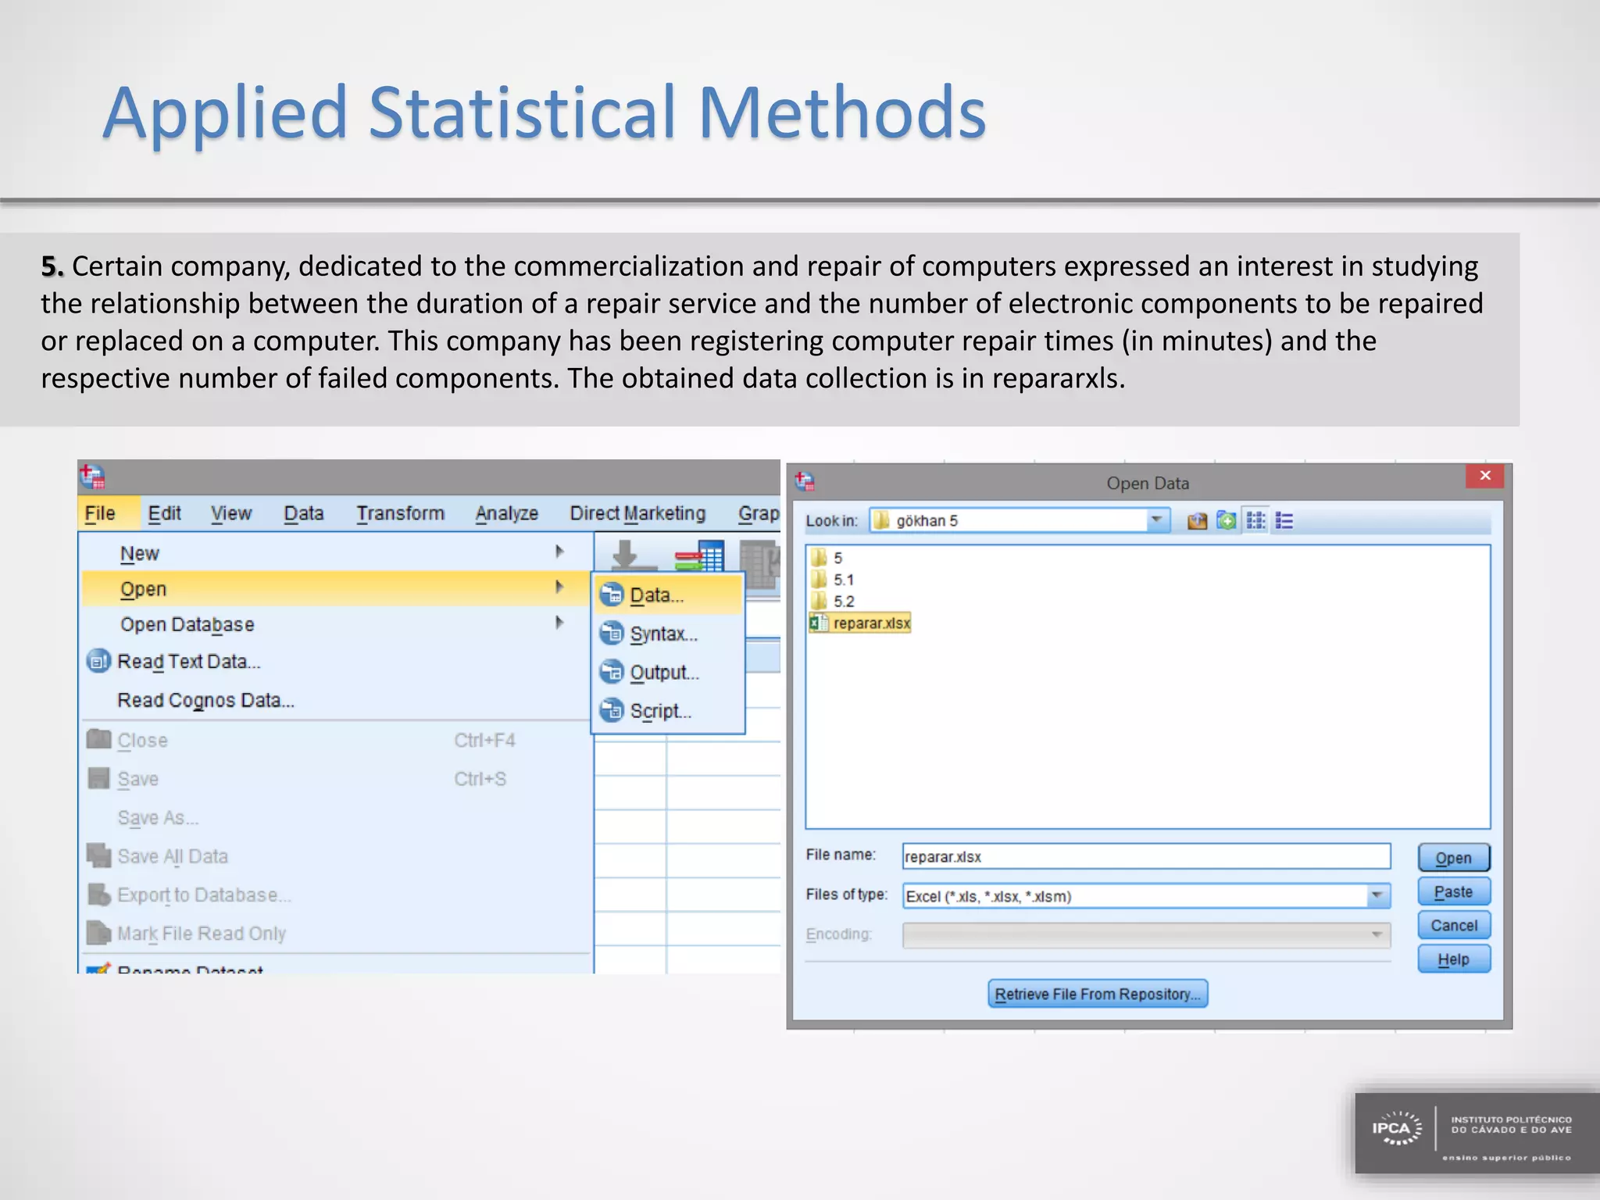Select folder 5.1 in file list

click(x=833, y=580)
